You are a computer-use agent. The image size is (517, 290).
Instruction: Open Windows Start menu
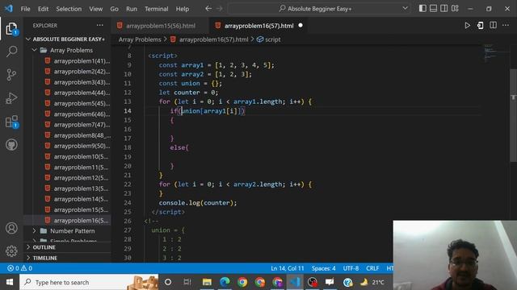(10, 282)
